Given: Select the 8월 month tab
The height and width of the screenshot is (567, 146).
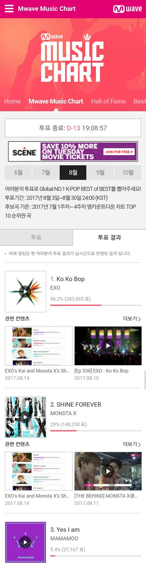Looking at the screenshot, I should [x=73, y=172].
